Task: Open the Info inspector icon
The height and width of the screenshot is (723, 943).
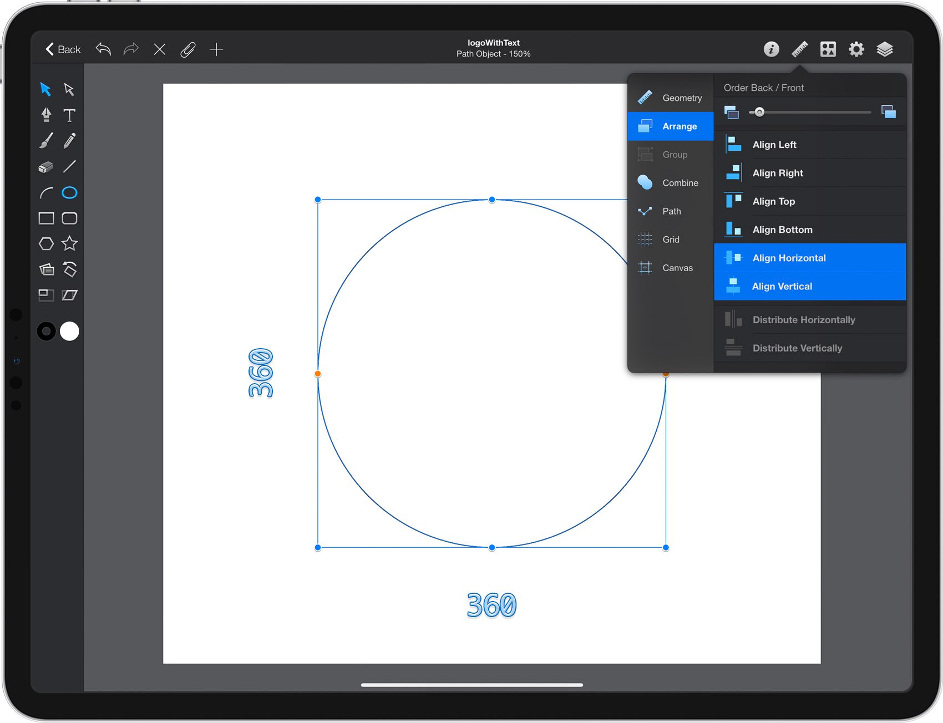Action: pyautogui.click(x=771, y=49)
